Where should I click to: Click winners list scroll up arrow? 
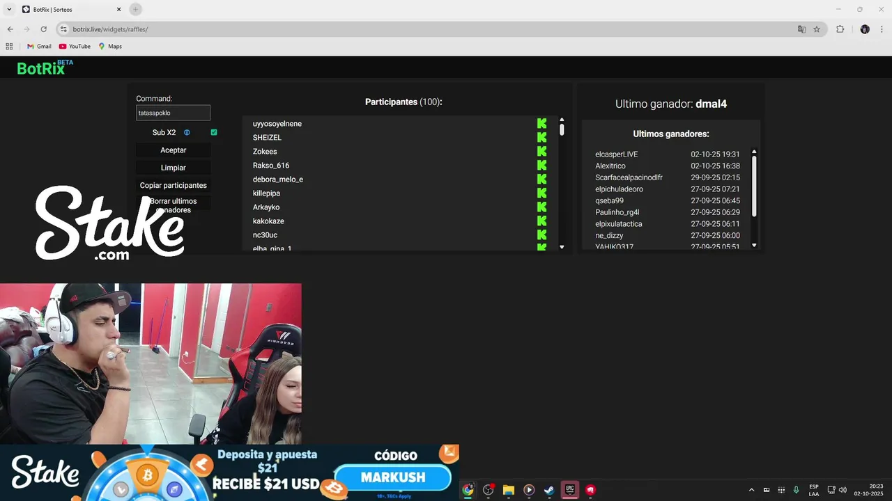(754, 152)
